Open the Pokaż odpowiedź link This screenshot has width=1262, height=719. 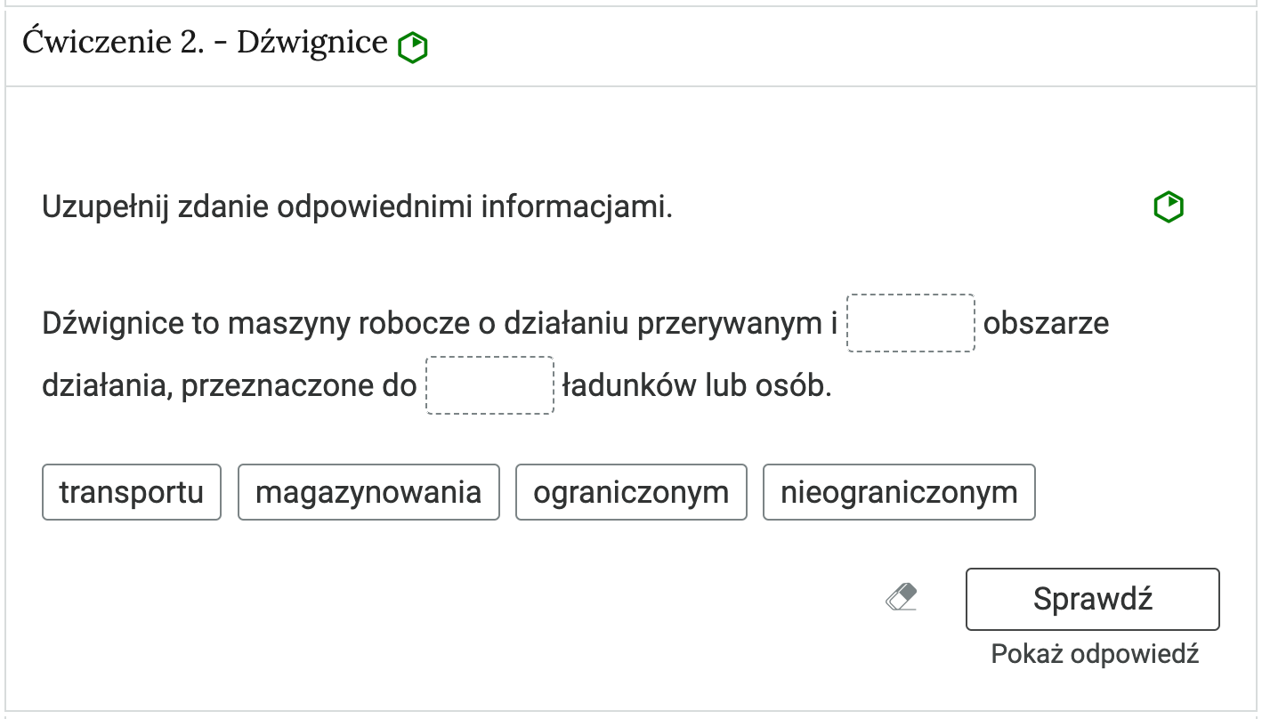click(x=1095, y=654)
